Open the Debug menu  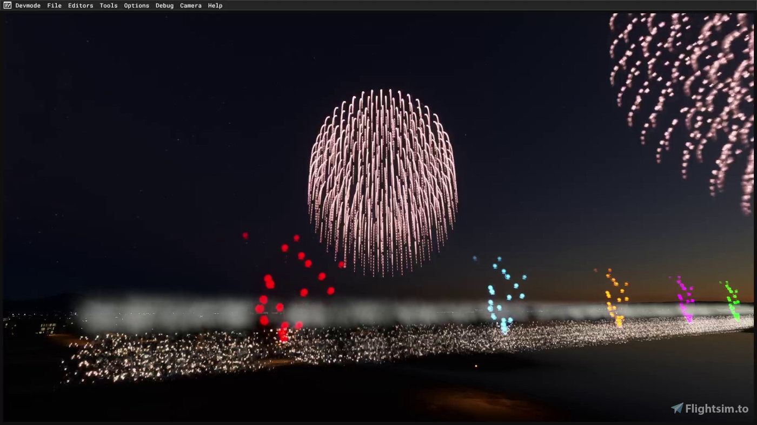164,5
